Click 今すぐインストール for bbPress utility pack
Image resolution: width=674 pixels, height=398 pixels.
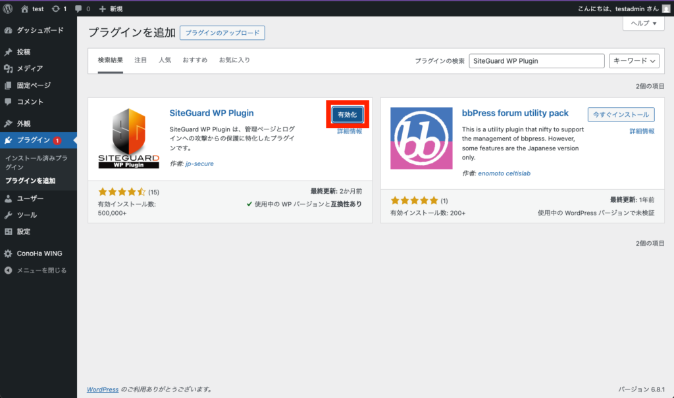pyautogui.click(x=621, y=114)
